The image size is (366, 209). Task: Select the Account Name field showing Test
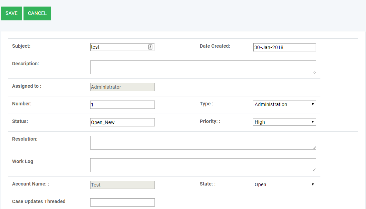(122, 185)
